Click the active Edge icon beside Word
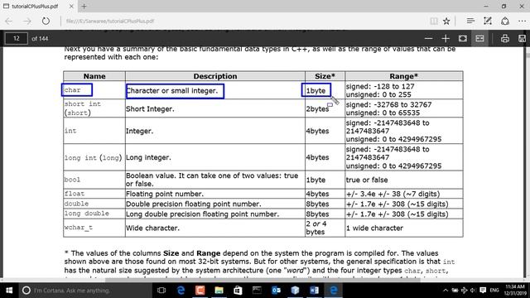 click(x=333, y=291)
